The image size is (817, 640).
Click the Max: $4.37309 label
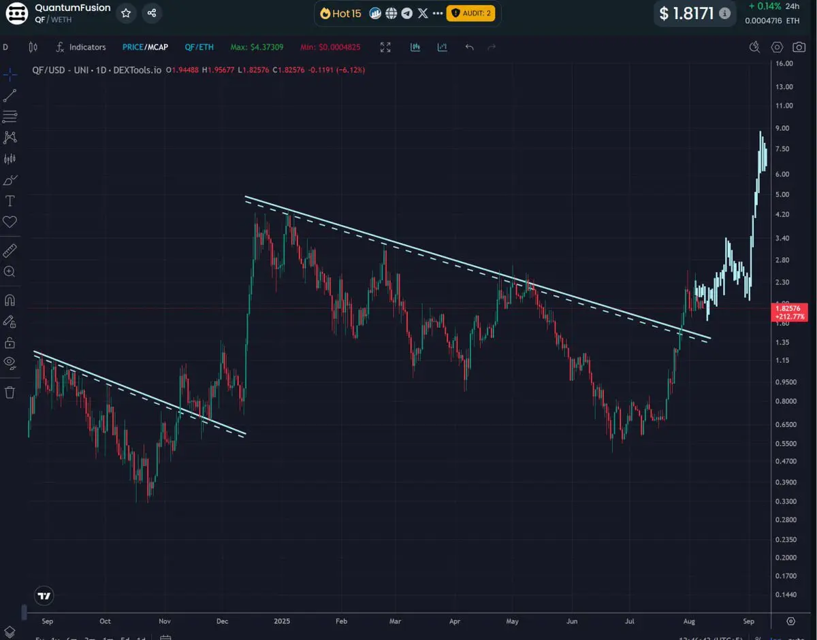[257, 47]
